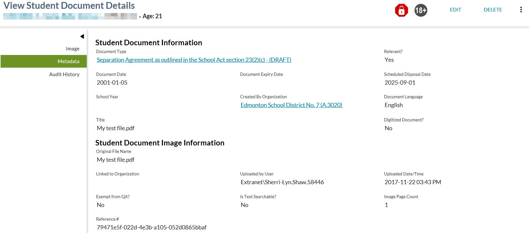Switch to the Image tab
Screen dimensions: 530x233
(72, 49)
